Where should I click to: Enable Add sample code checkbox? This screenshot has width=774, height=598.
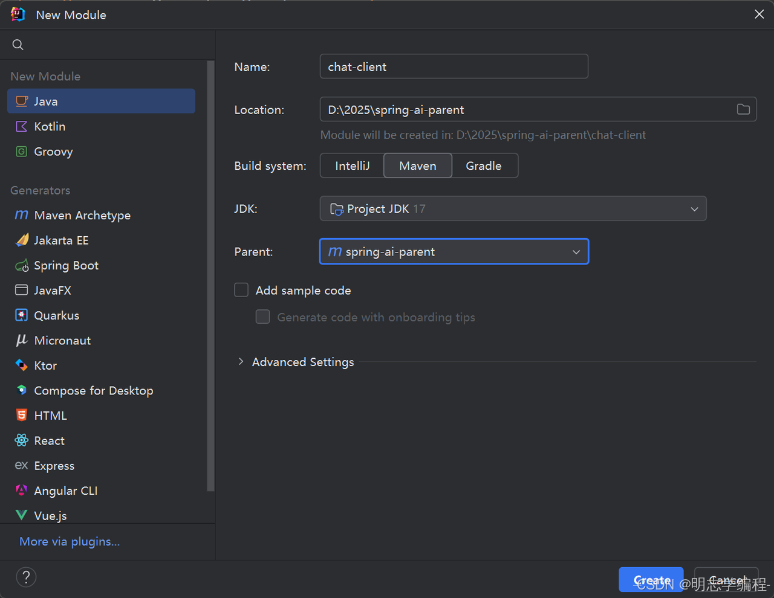tap(241, 290)
